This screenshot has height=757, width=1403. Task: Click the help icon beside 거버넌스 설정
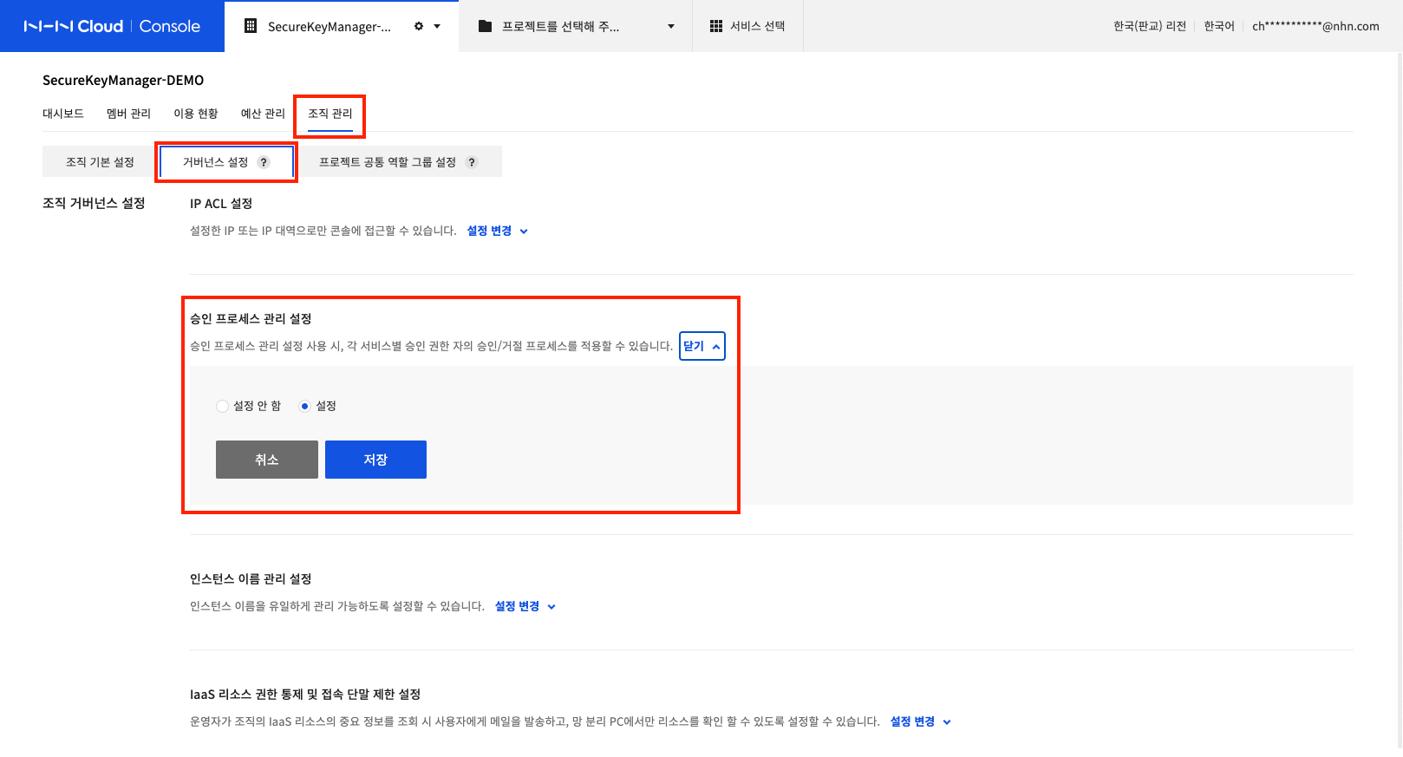pos(264,162)
